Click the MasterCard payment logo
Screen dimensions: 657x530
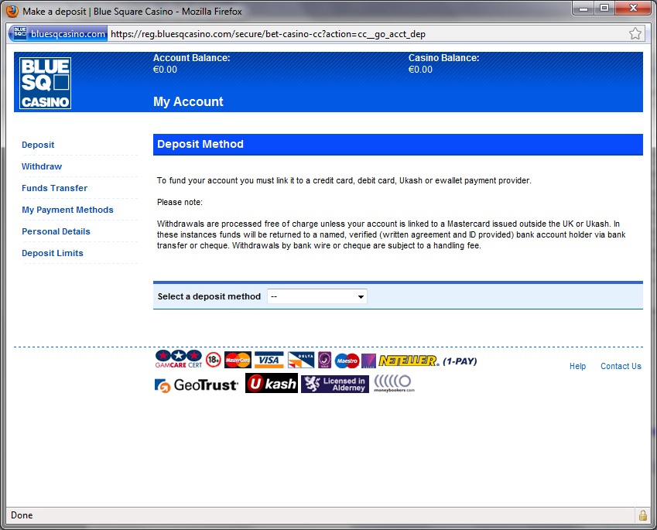tap(238, 361)
